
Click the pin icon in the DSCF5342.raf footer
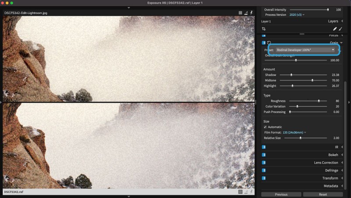click(251, 192)
